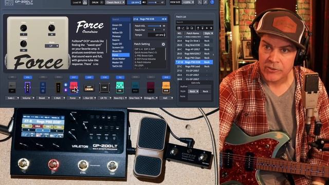Move patch down with arrow icon
The height and width of the screenshot is (185, 329).
[x=211, y=28]
